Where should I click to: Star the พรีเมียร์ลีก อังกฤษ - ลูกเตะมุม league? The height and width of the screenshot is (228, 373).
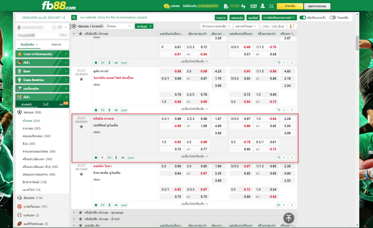(x=81, y=213)
